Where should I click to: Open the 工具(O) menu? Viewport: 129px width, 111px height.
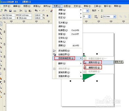97,6
